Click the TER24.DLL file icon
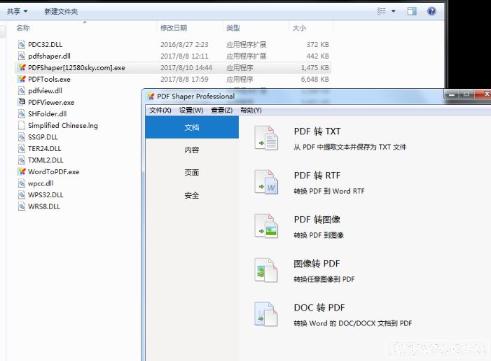The width and height of the screenshot is (491, 361). click(22, 148)
